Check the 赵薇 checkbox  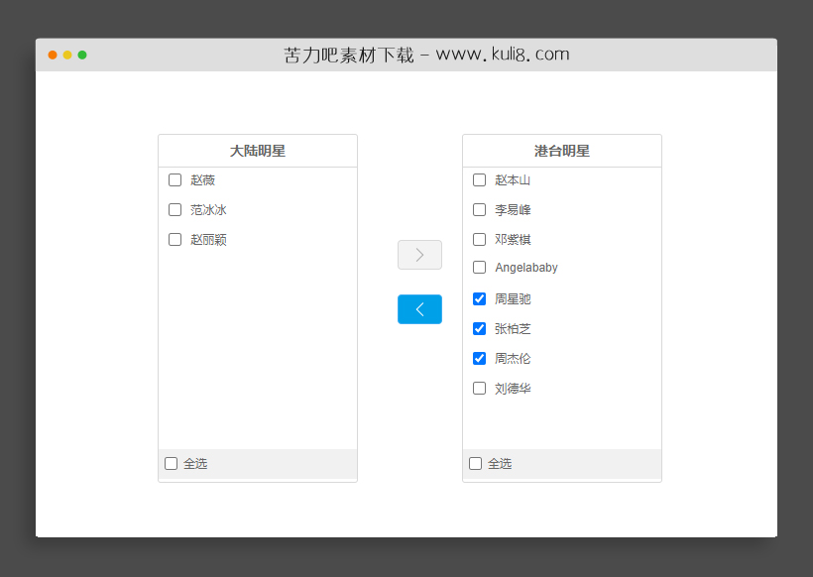(174, 180)
